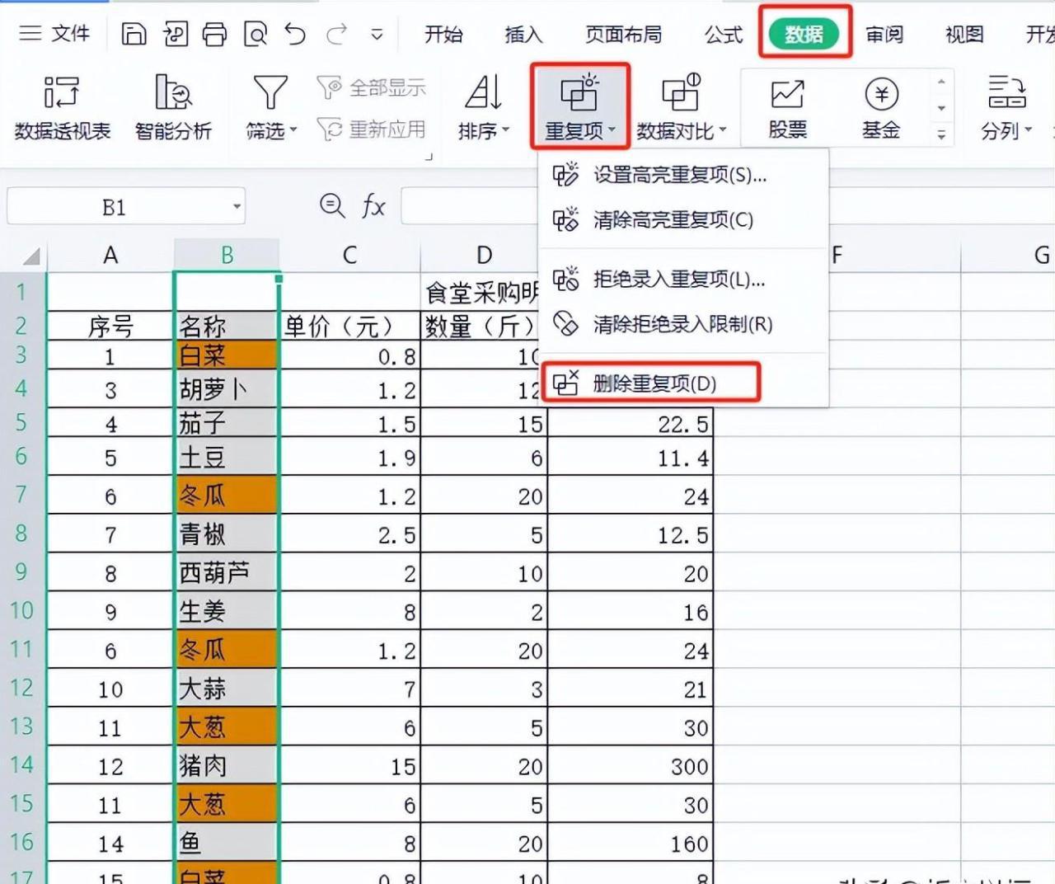
Task: Click the Print icon
Action: pos(215,34)
